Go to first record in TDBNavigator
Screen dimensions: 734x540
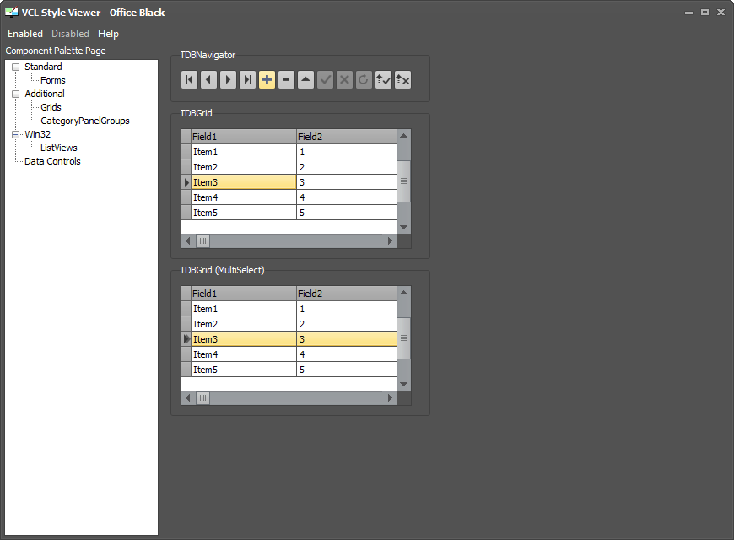[189, 80]
